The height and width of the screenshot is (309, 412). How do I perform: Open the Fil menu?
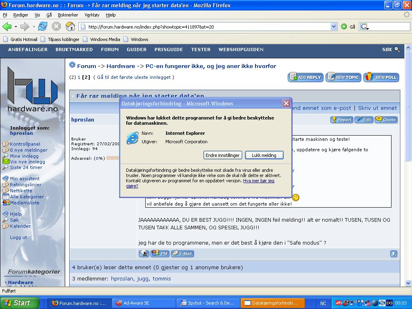[x=5, y=15]
